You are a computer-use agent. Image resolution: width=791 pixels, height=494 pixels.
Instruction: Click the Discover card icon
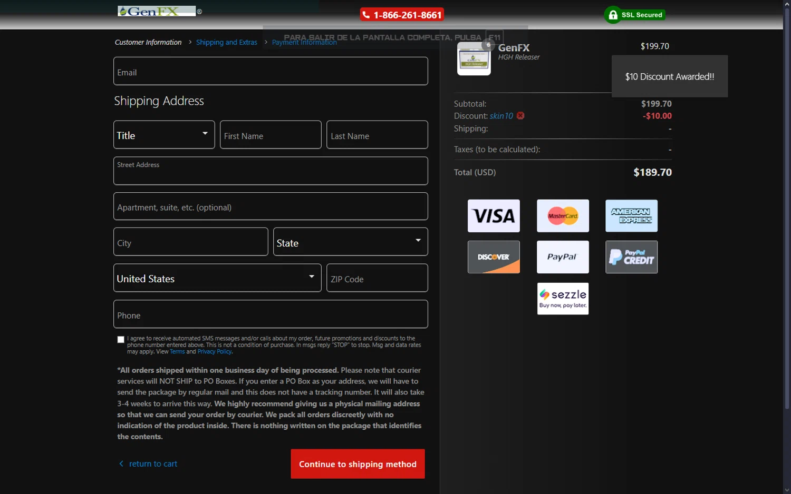pos(494,257)
